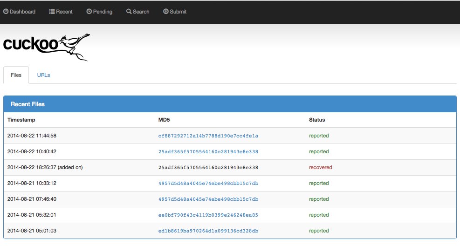Click timestamp 2014-08-21 05:32:01
This screenshot has height=246, width=460.
tap(32, 215)
